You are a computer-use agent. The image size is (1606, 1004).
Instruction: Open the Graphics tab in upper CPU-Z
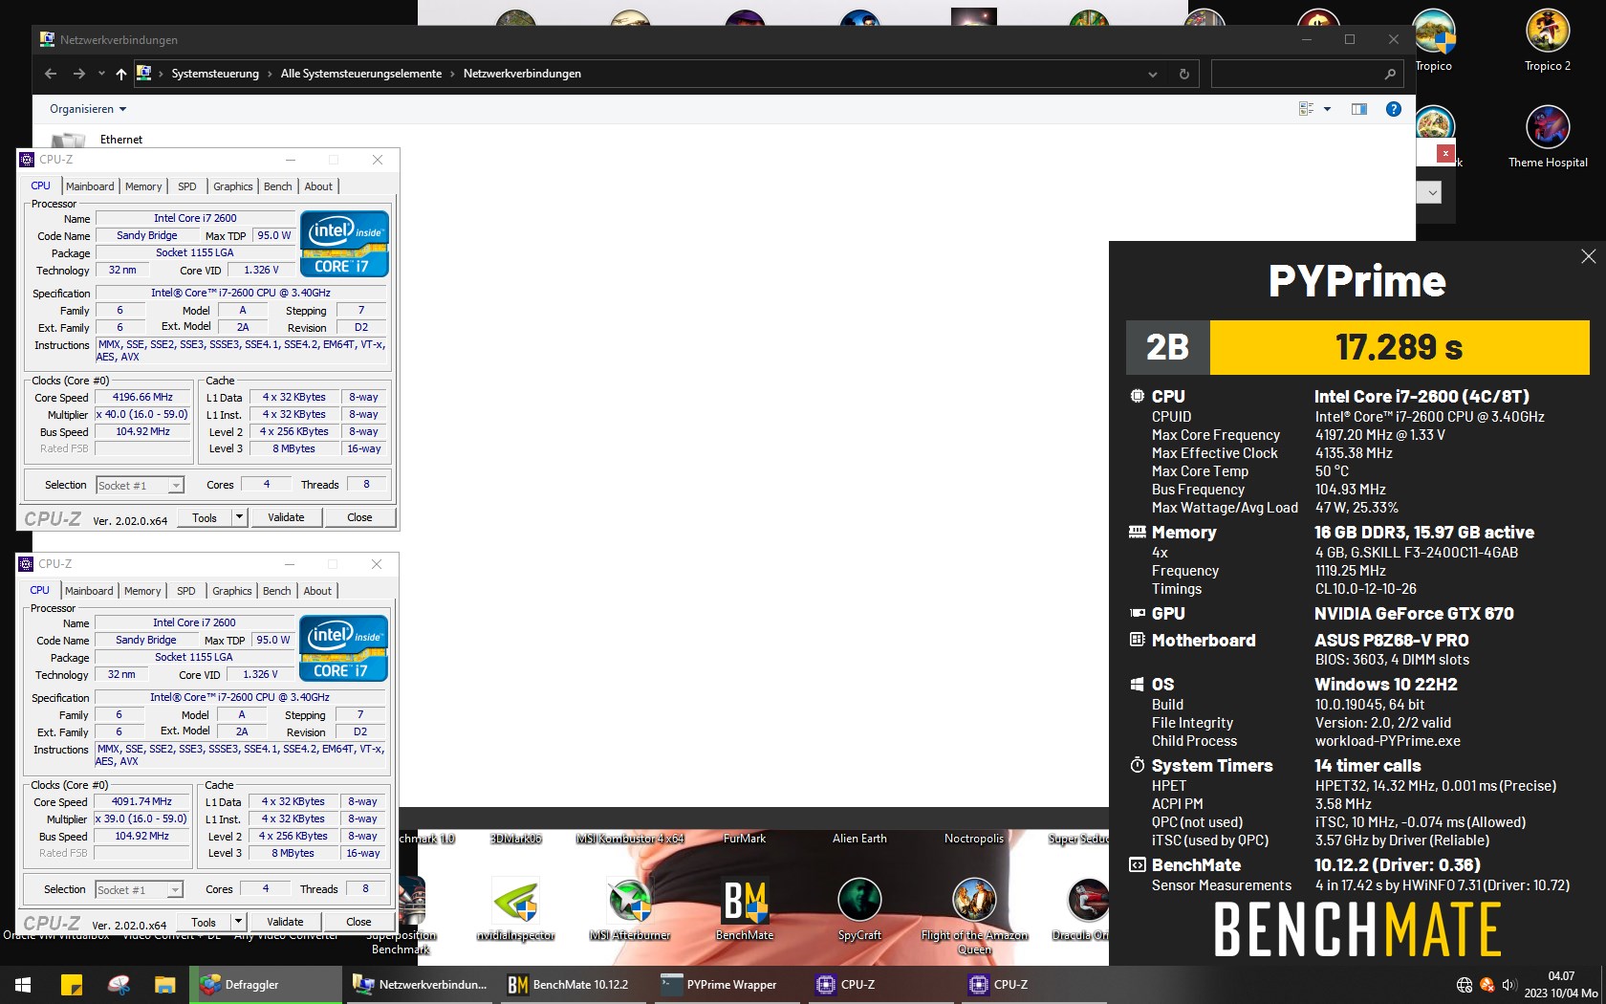pos(233,186)
